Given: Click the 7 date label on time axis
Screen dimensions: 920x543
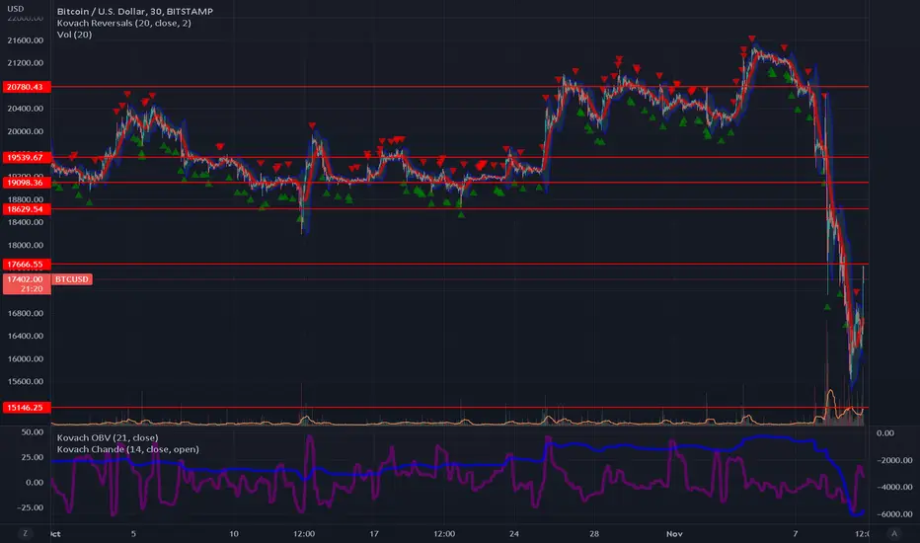Looking at the screenshot, I should point(795,533).
